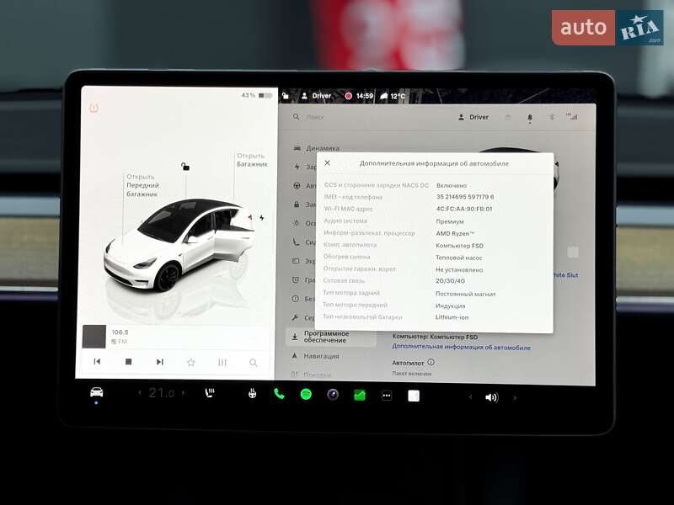Open the notifications bell
Screen dimensions: 674x505
pos(529,117)
